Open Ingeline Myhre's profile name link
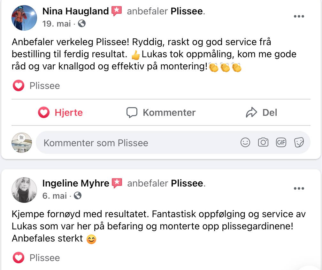This screenshot has height=270, width=322. pyautogui.click(x=76, y=183)
